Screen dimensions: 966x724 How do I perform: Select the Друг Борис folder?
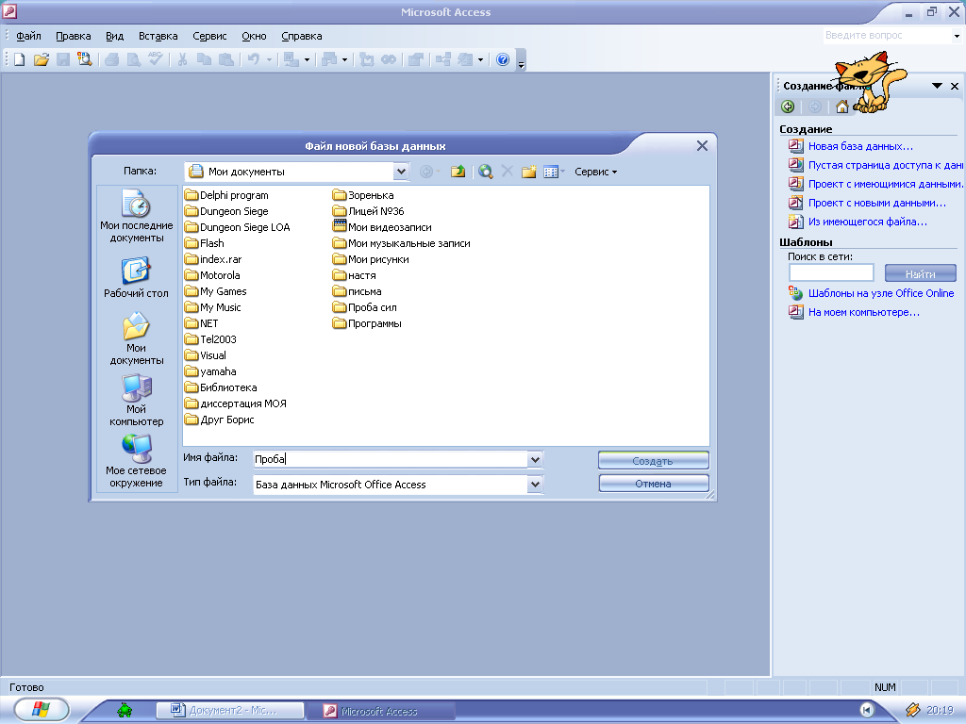pos(220,420)
